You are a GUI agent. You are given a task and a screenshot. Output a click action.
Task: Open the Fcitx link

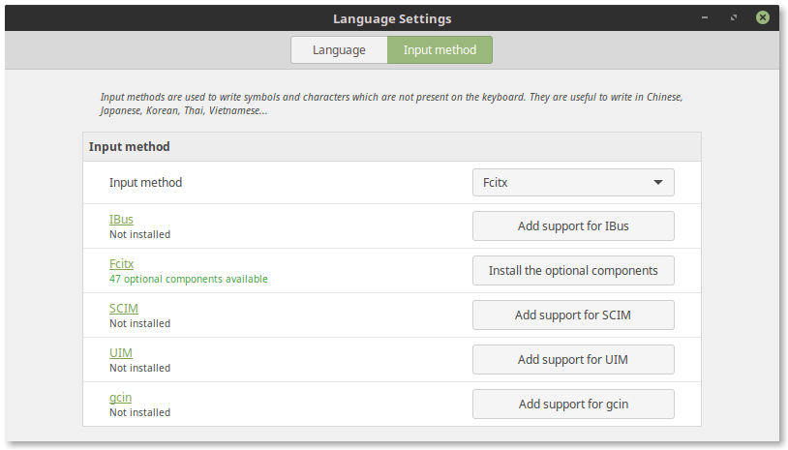pos(121,264)
